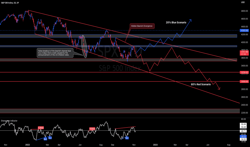Click the 2023 label on time axis

pos(155,145)
